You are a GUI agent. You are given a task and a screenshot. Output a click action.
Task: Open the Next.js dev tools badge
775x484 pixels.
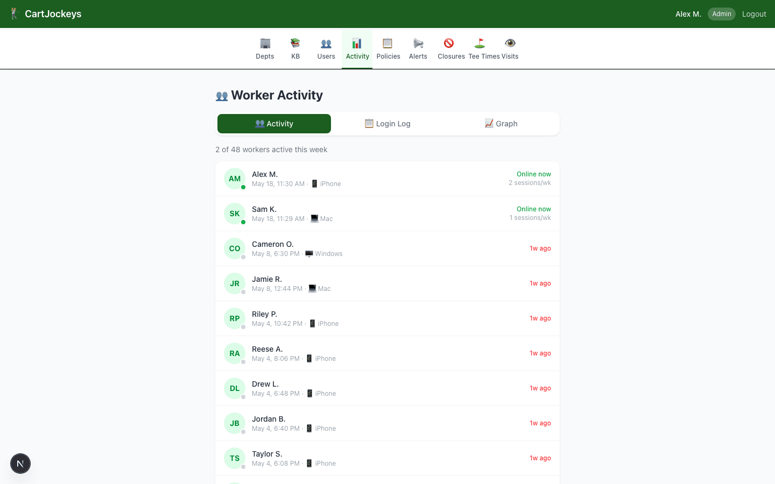click(x=20, y=464)
